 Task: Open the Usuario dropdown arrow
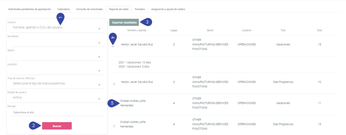coord(99,29)
